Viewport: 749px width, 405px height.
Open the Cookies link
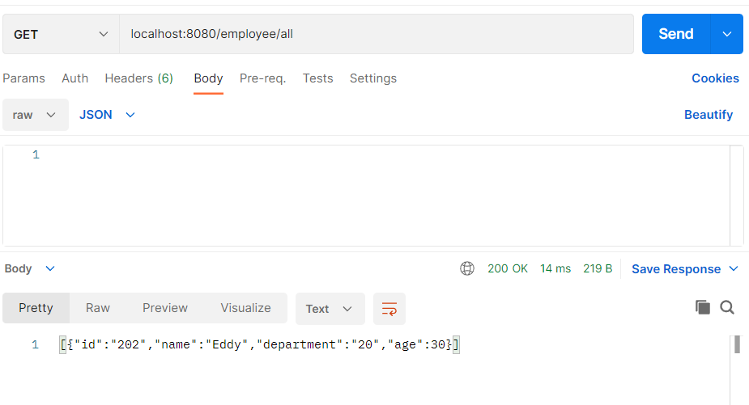click(x=715, y=78)
